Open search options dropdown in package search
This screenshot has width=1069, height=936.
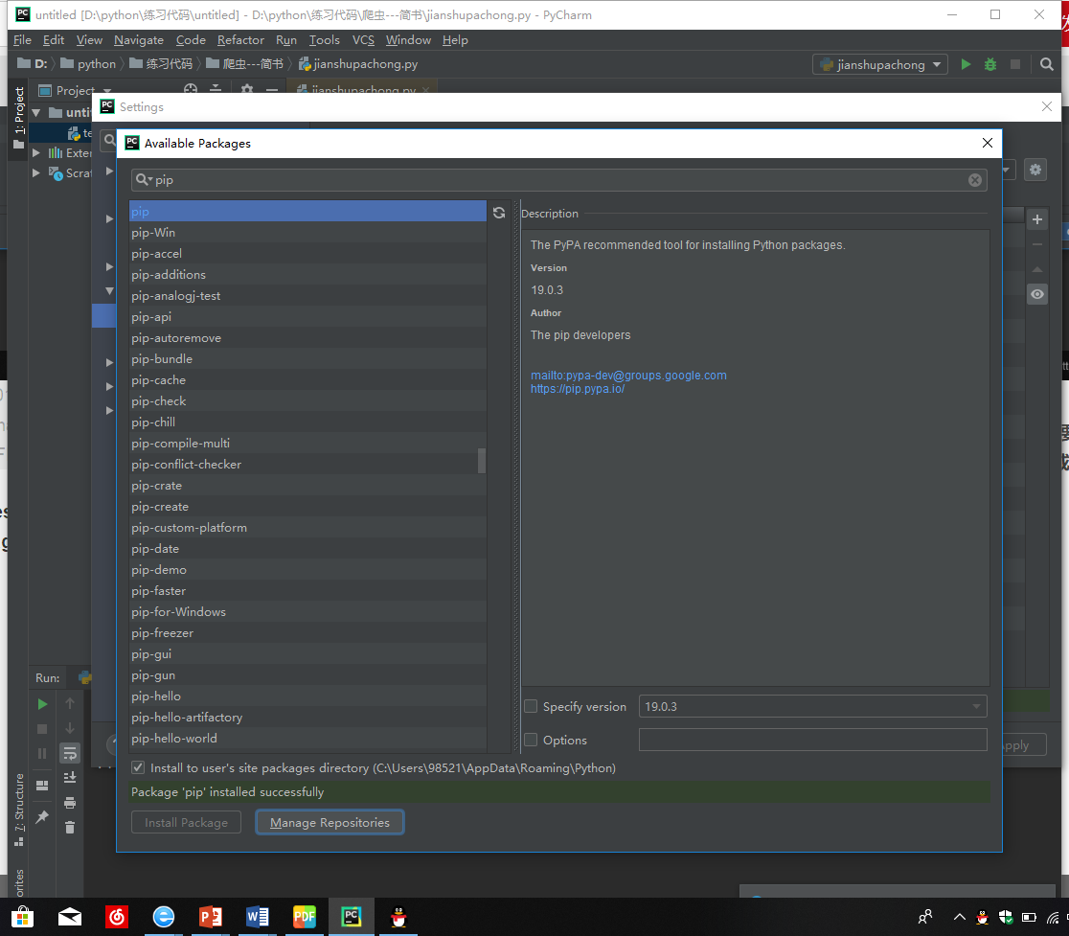[x=145, y=180]
